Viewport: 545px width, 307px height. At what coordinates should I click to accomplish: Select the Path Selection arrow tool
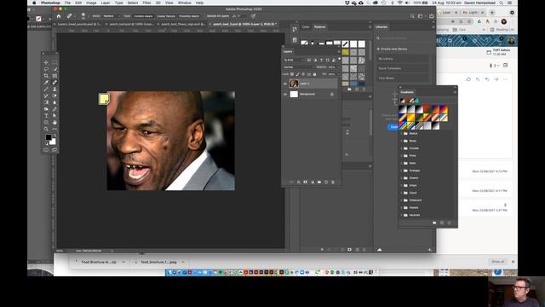pos(54,116)
